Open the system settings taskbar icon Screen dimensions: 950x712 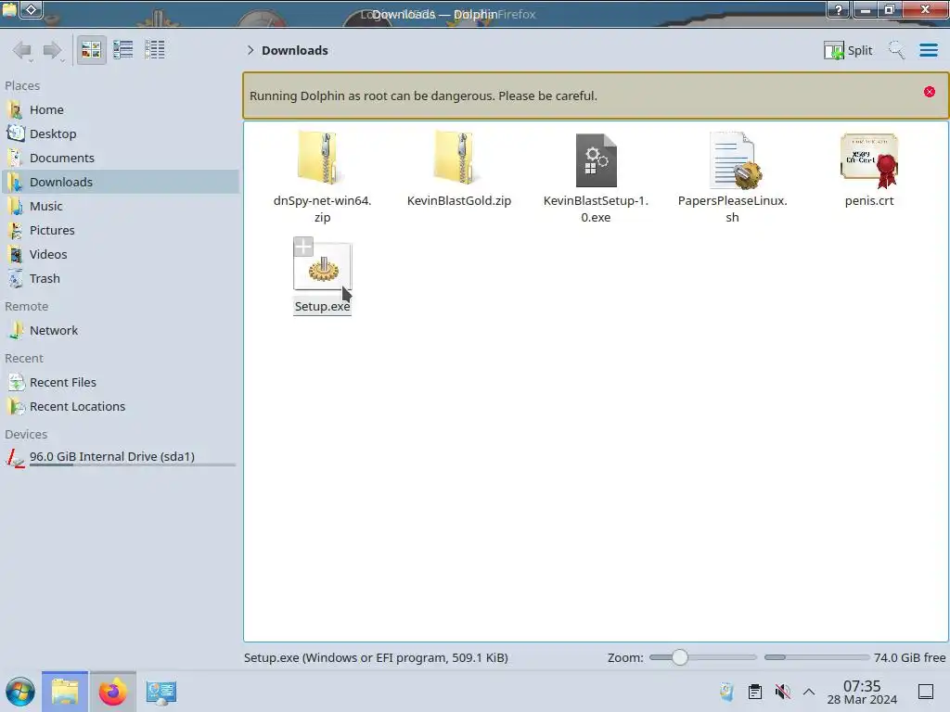(x=161, y=692)
